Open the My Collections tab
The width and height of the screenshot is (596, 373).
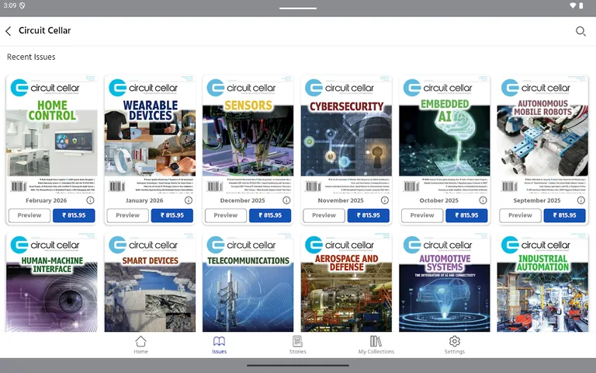(x=376, y=345)
